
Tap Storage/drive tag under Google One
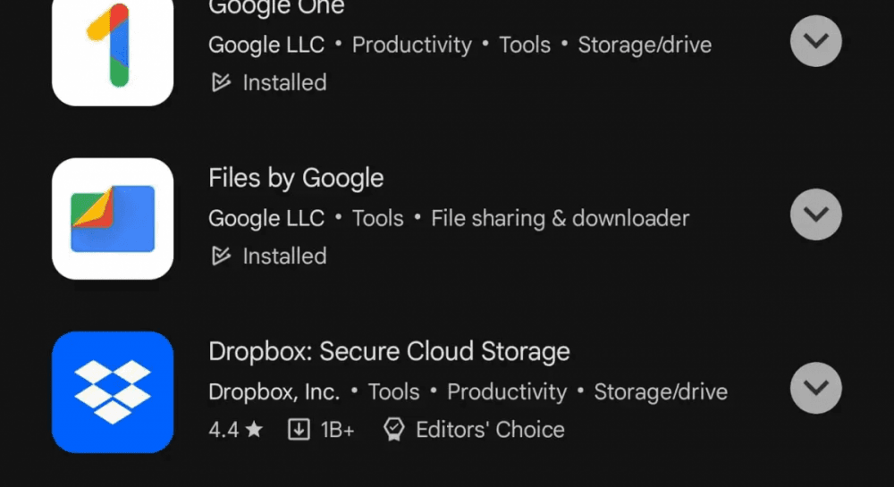point(645,45)
